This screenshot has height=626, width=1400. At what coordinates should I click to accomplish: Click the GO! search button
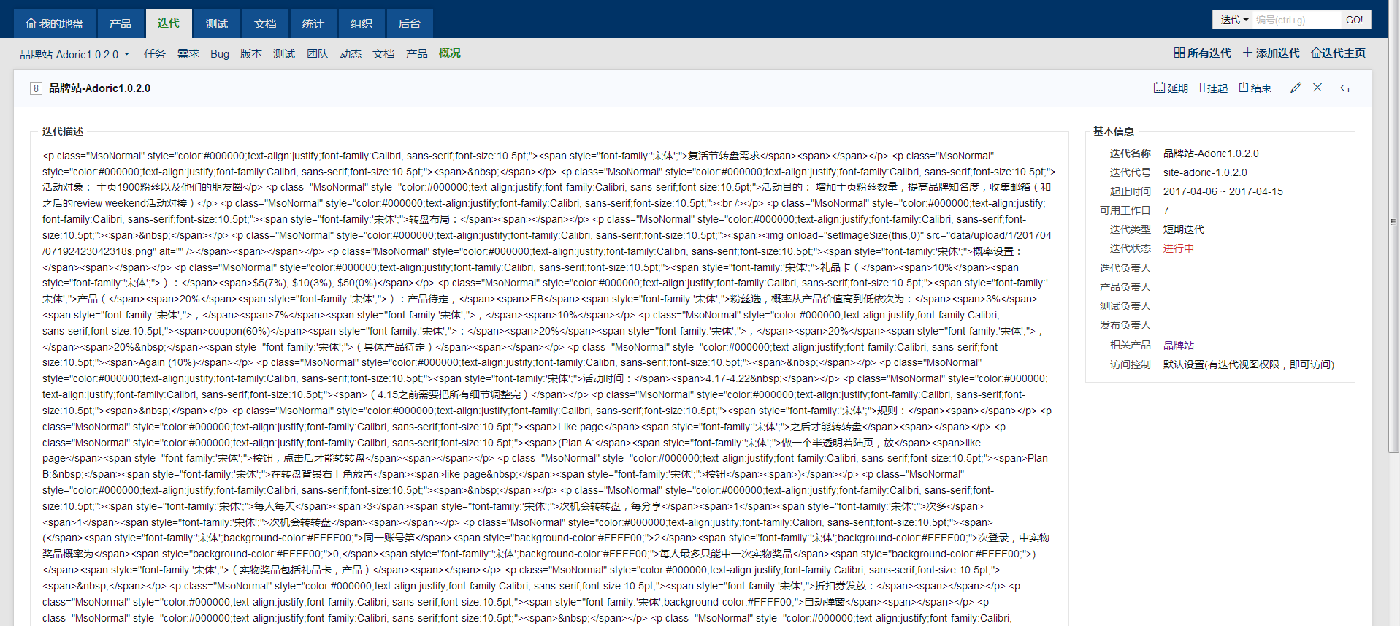[x=1355, y=20]
